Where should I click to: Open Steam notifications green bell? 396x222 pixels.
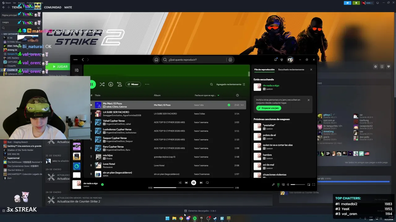[356, 3]
